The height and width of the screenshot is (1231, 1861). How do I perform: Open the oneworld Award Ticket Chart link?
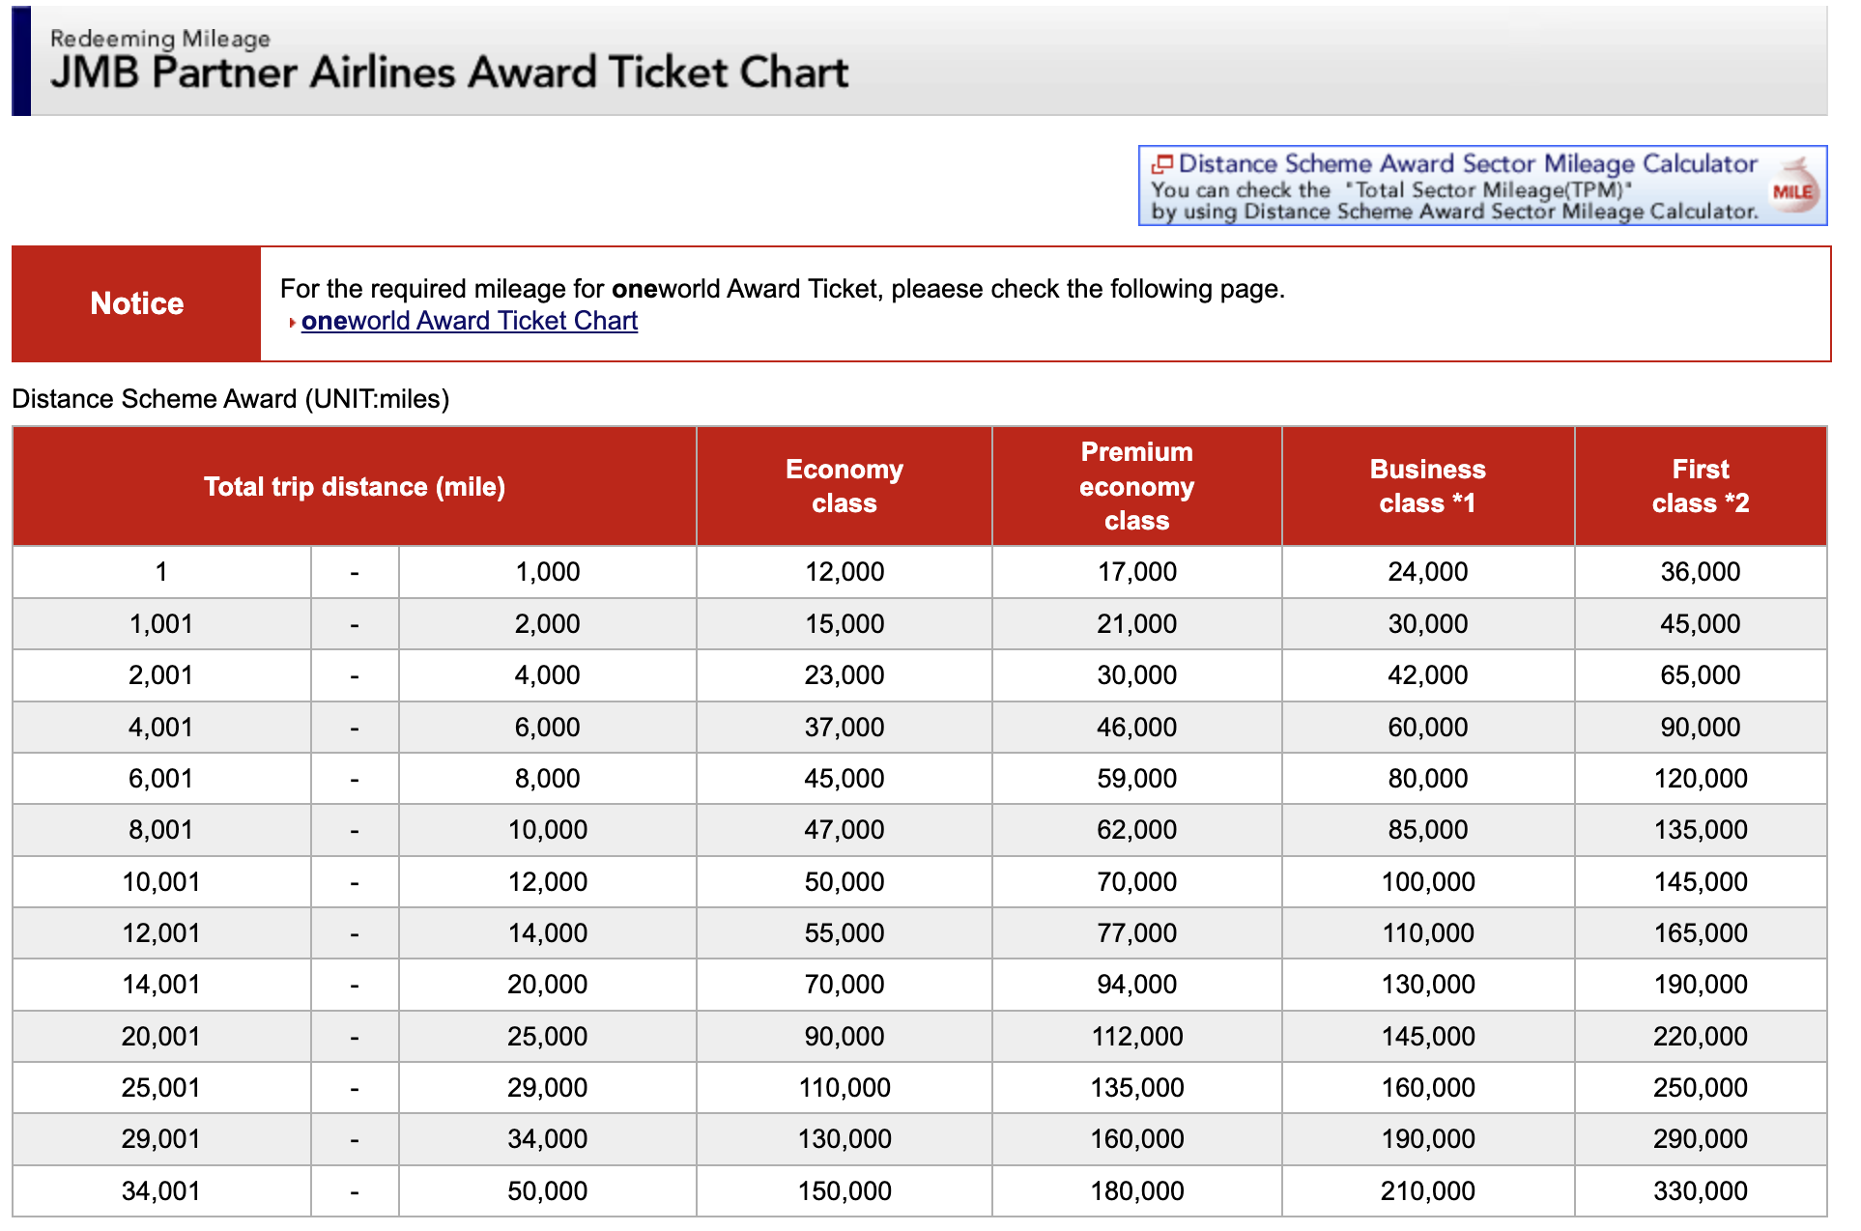[x=469, y=321]
